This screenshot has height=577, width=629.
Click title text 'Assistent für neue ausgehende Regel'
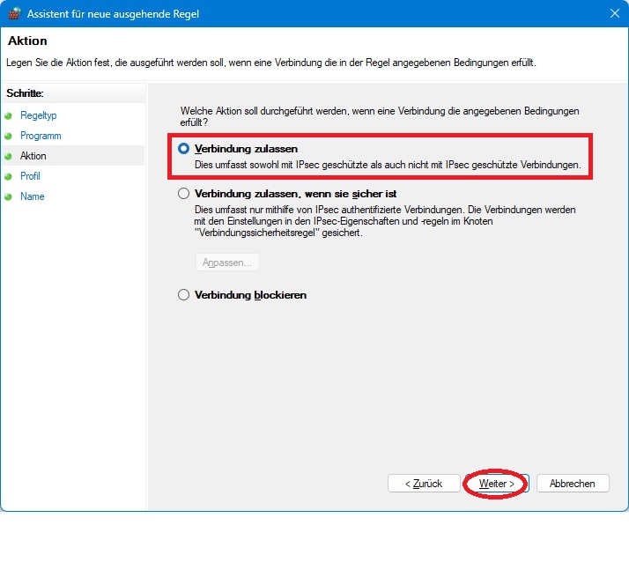113,14
